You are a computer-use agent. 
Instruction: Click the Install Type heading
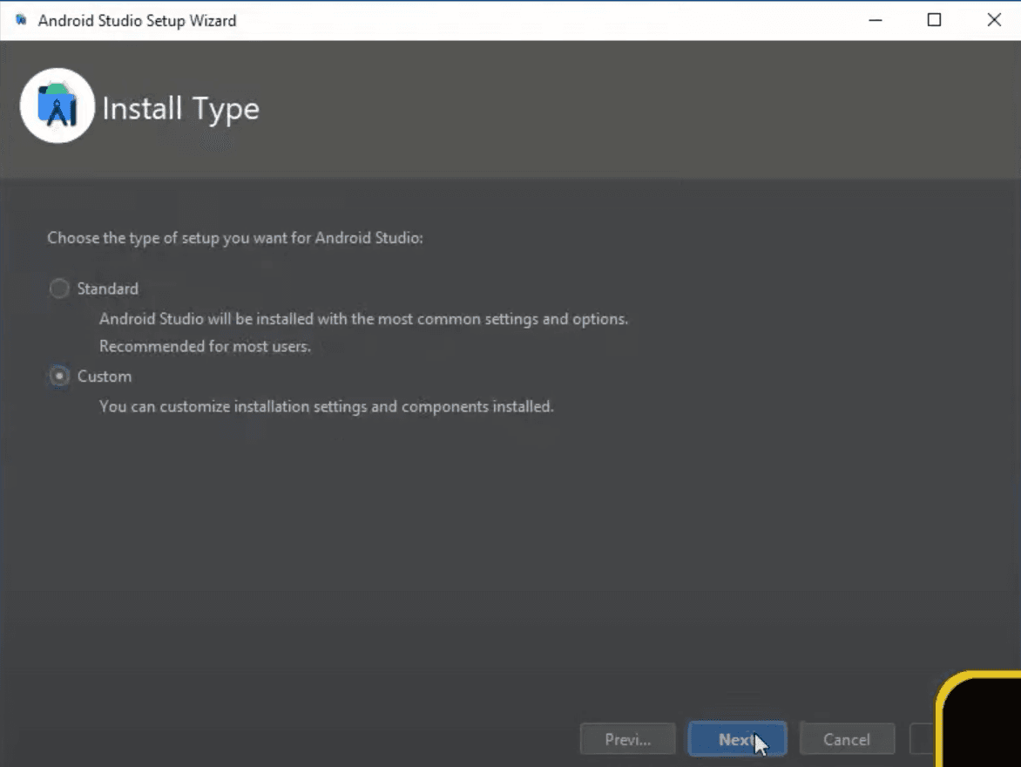point(180,108)
